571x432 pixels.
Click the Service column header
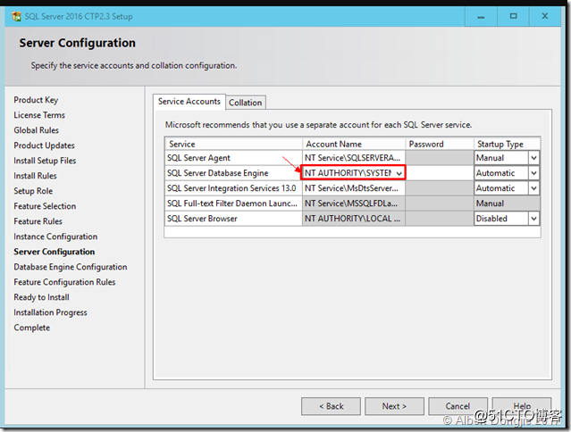(233, 144)
